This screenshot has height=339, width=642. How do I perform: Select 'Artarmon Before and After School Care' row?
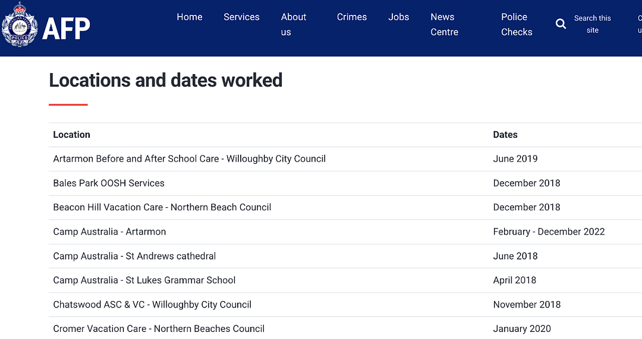[x=345, y=159]
